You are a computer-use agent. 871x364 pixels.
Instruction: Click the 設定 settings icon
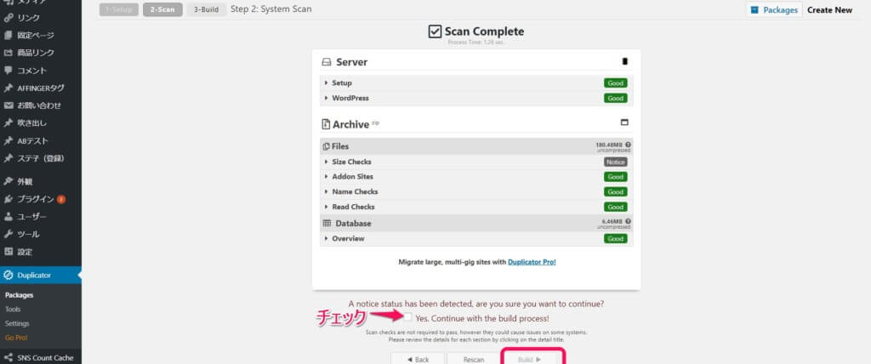pyautogui.click(x=9, y=252)
